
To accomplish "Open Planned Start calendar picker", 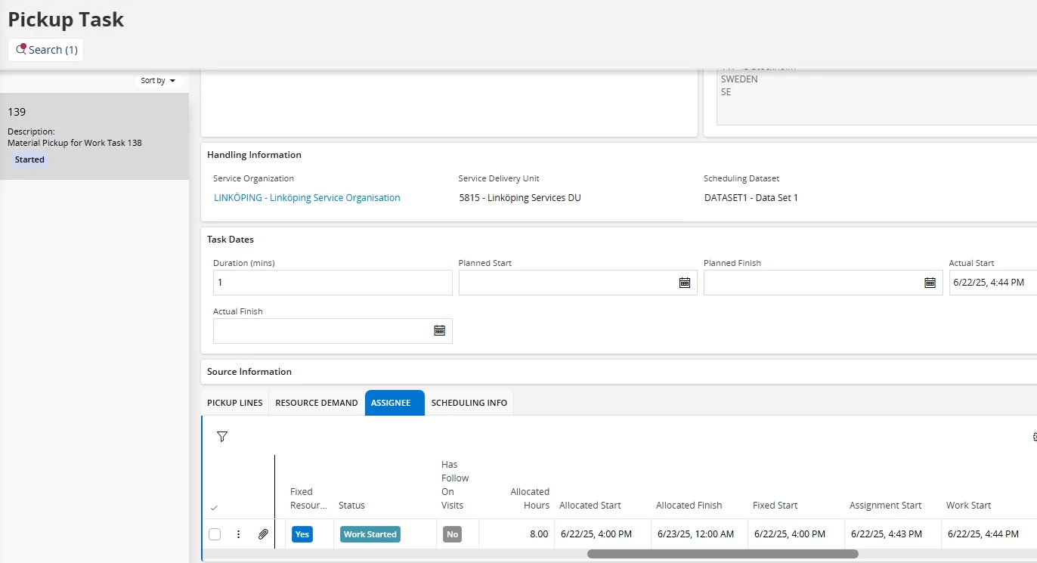I will pos(685,283).
